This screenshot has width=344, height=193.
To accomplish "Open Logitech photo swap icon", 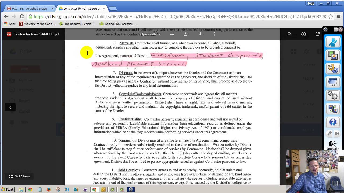I will click(x=333, y=109).
